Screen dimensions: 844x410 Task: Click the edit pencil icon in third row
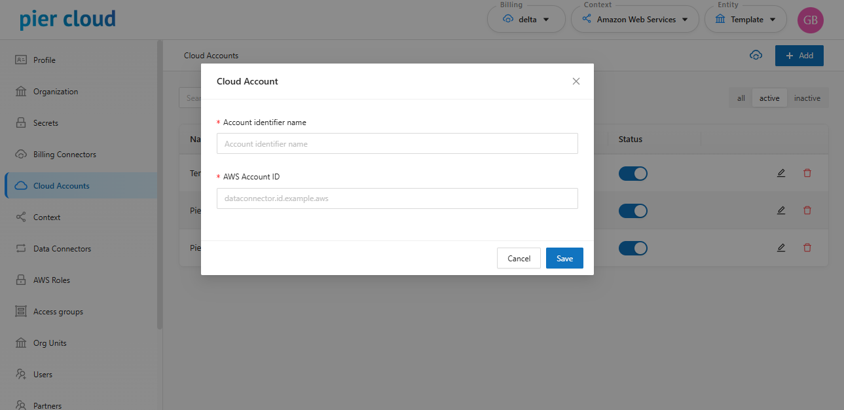(780, 248)
